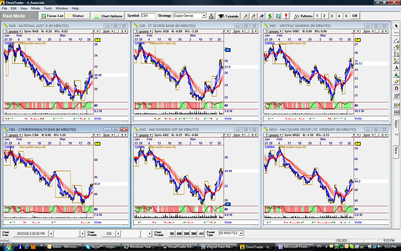Viewport: 401px width, 251px height.
Task: Click the properties tool below the magnet
Action: [x=396, y=96]
